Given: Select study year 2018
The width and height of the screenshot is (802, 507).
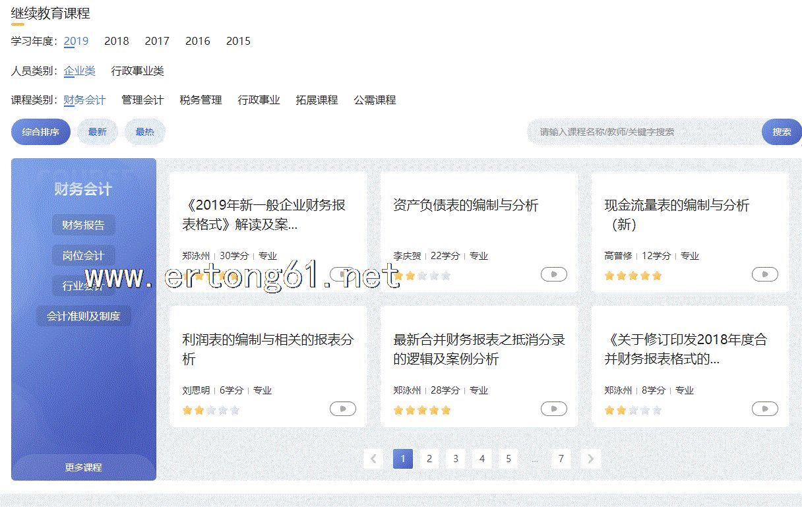Looking at the screenshot, I should 117,41.
